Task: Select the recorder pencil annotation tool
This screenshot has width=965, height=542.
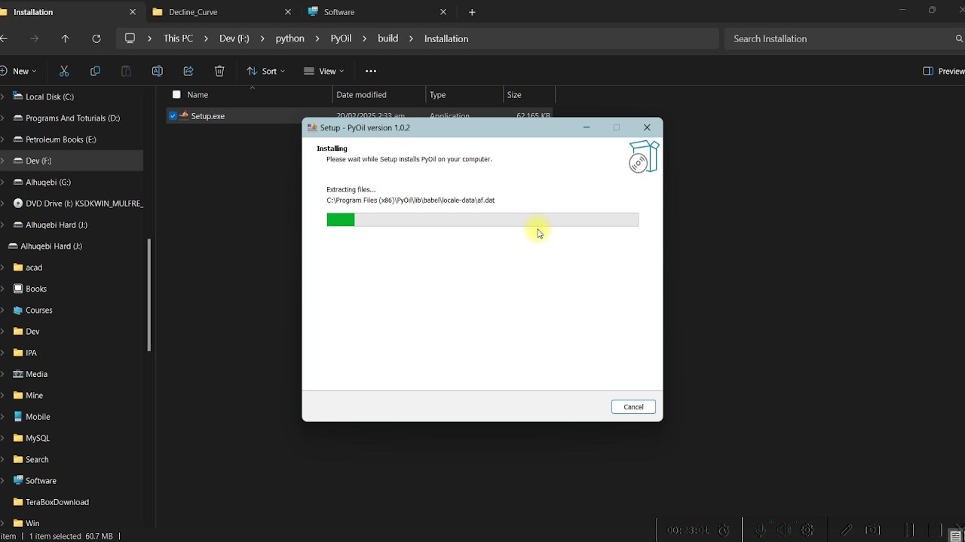Action: [x=847, y=530]
